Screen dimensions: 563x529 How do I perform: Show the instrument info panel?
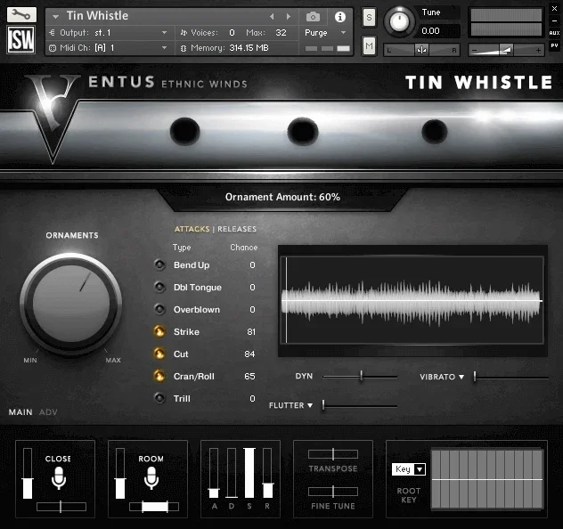pyautogui.click(x=340, y=17)
